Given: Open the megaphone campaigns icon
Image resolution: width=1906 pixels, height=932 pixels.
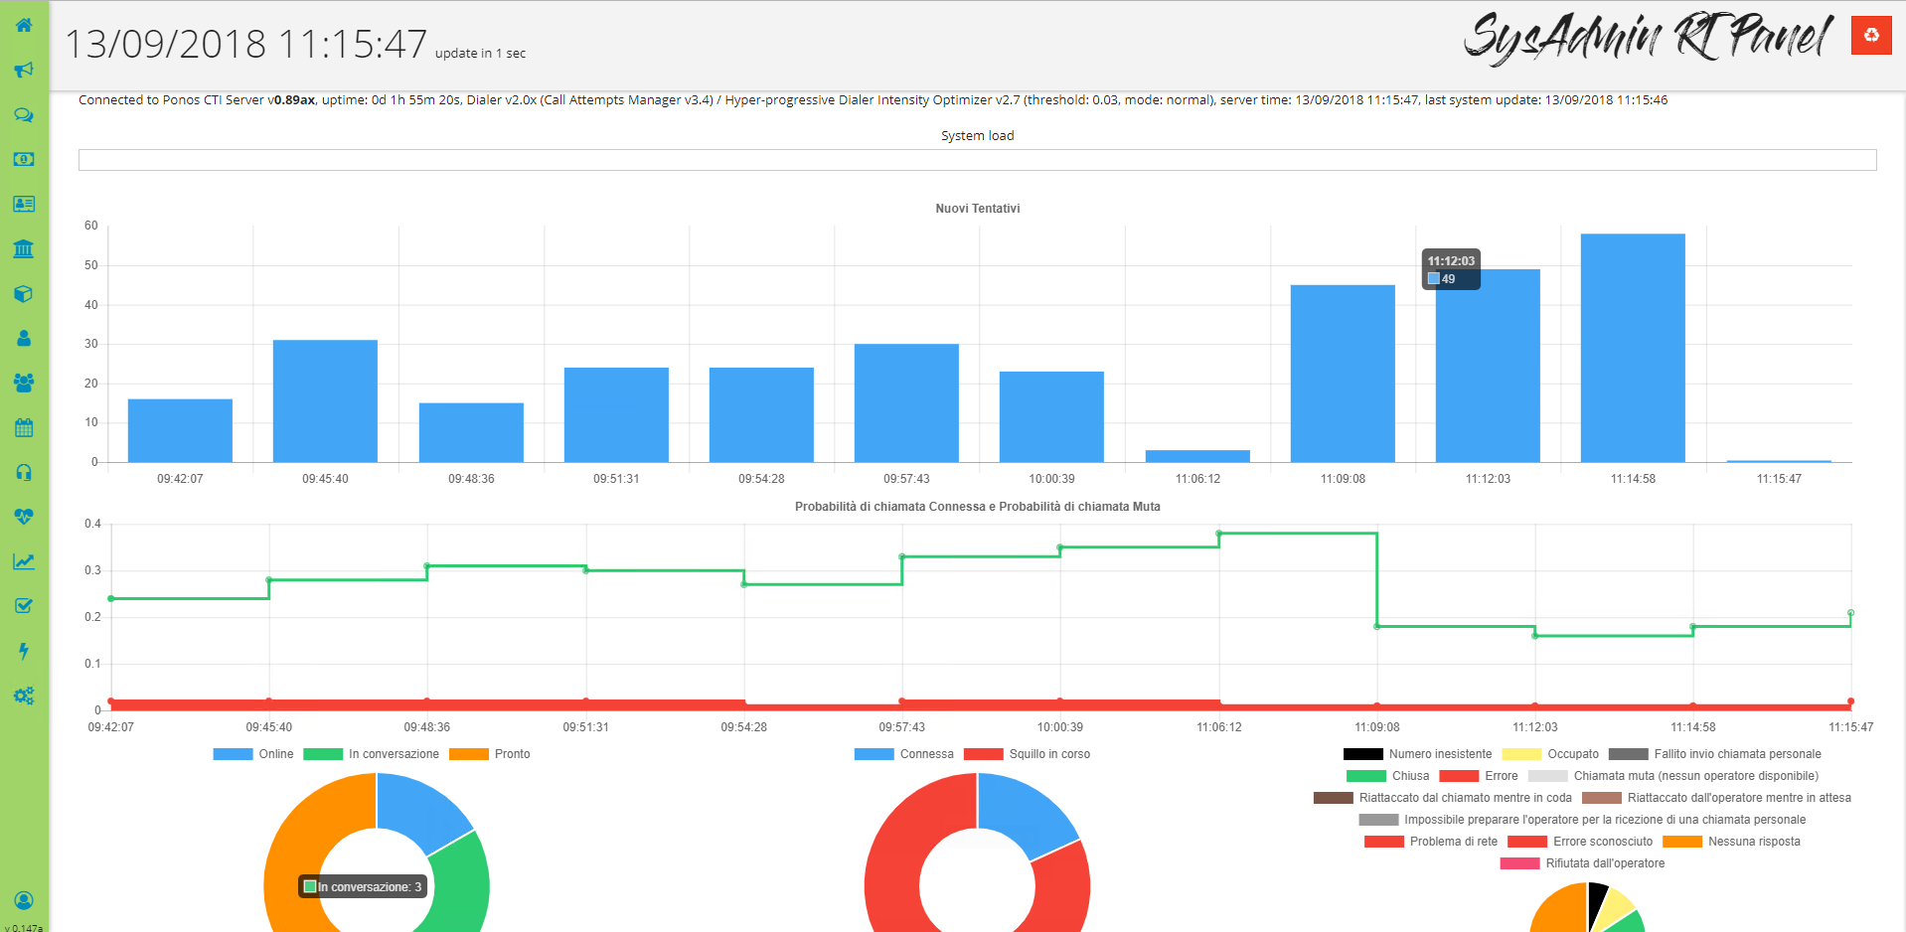Looking at the screenshot, I should [24, 70].
